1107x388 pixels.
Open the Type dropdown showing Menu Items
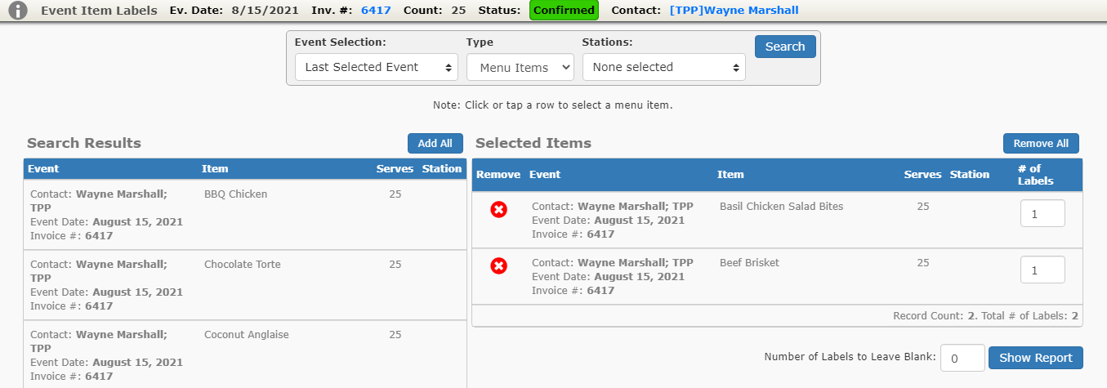coord(520,68)
